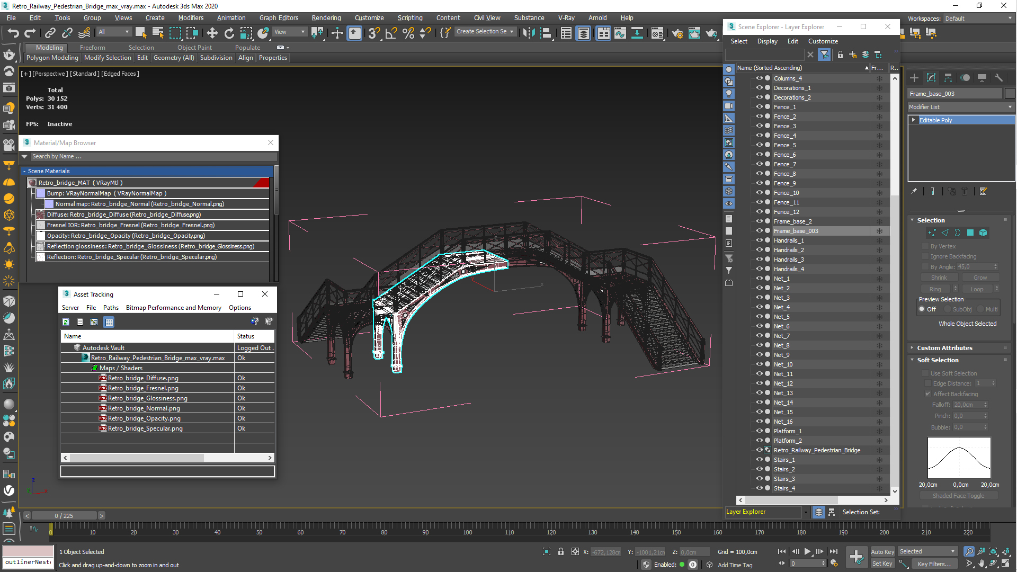This screenshot has width=1017, height=572.
Task: Click the Grow selection button
Action: click(x=980, y=278)
